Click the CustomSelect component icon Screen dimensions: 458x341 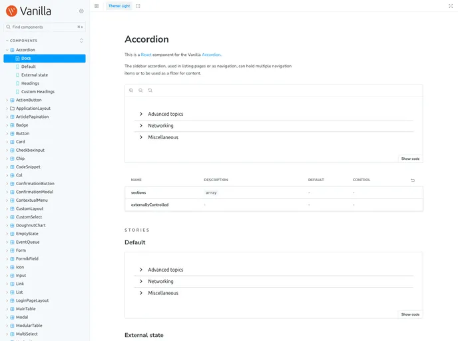pos(12,217)
